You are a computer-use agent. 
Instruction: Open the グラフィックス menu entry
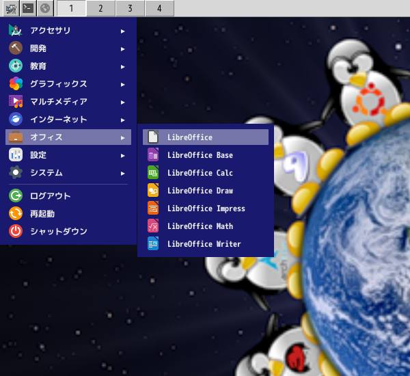(68, 84)
